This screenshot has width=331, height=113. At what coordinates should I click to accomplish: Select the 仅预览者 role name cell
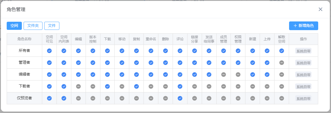tap(24, 98)
